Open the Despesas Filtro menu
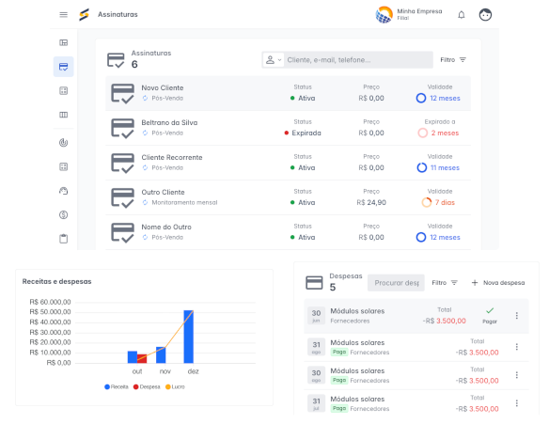This screenshot has width=549, height=424. point(445,283)
